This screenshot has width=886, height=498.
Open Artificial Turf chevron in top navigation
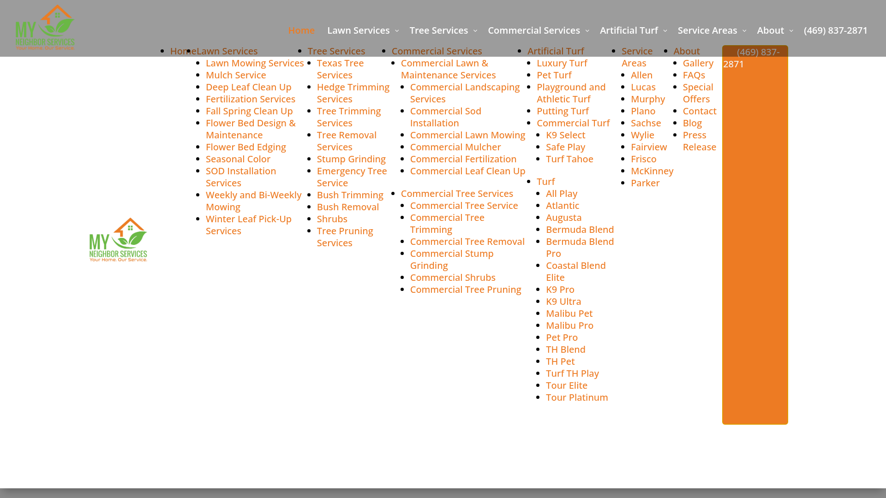point(665,31)
